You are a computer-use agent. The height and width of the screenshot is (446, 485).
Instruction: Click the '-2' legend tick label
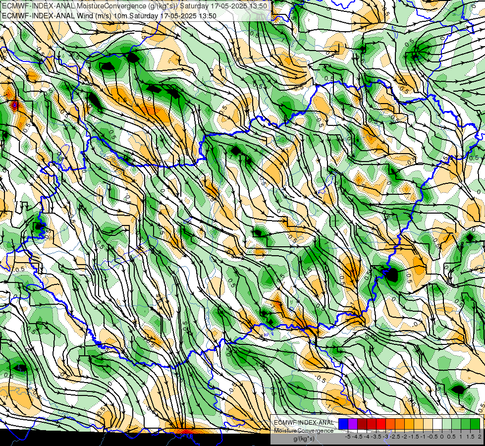[x=404, y=437]
